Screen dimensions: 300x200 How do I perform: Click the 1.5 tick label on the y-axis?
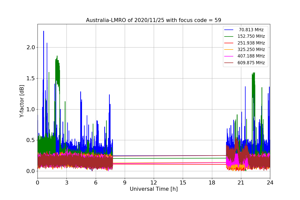coord(31,78)
